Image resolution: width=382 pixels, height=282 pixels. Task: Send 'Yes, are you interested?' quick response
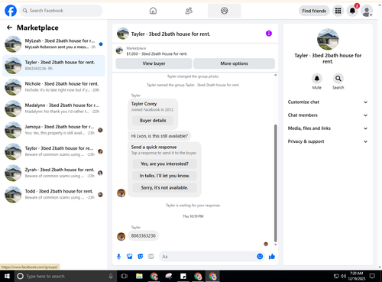[164, 164]
